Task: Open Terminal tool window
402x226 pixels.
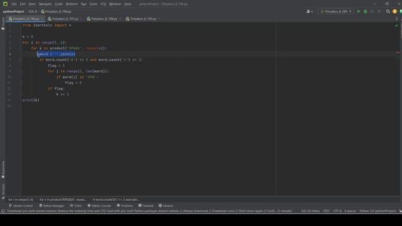Action: [x=146, y=206]
